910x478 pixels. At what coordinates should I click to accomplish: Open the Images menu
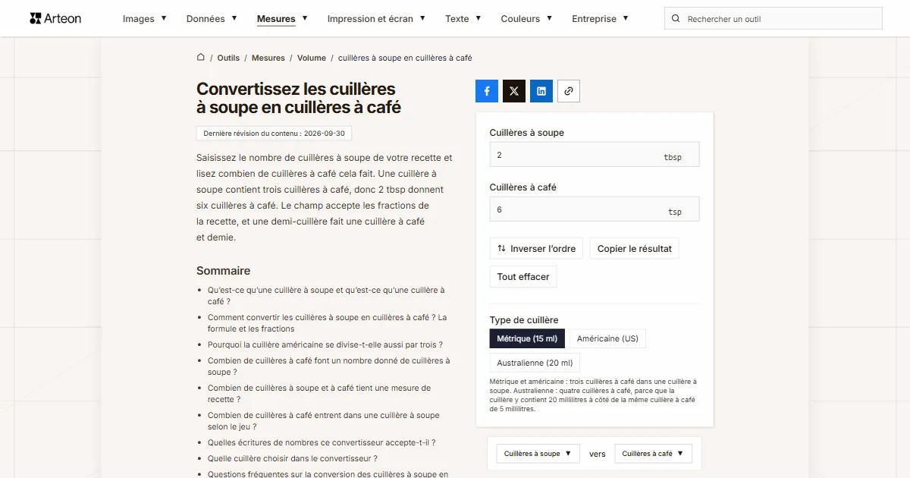tap(144, 19)
